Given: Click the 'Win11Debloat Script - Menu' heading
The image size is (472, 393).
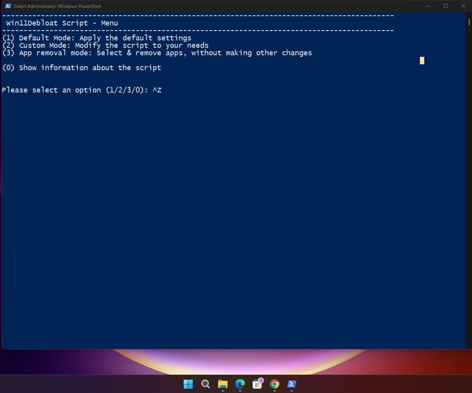Looking at the screenshot, I should pos(62,23).
